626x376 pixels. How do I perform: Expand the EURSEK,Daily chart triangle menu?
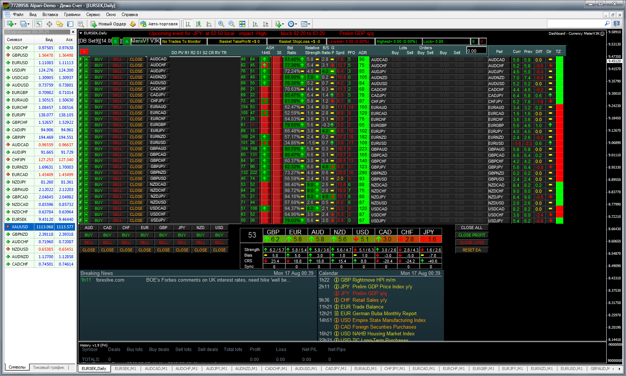[x=81, y=33]
